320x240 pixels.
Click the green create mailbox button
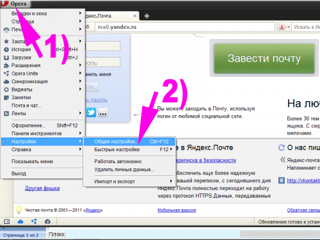[x=264, y=58]
